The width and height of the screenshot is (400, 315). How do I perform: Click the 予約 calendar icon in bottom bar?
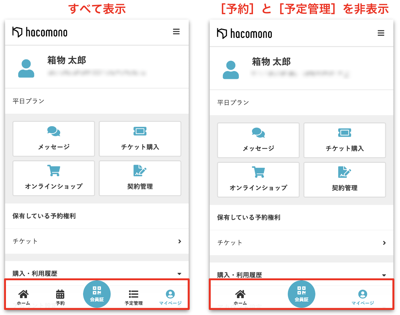[60, 297]
